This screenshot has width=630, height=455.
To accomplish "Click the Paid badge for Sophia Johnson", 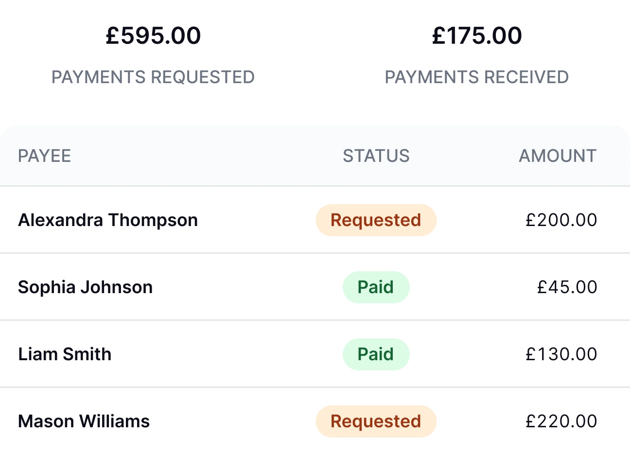I will [x=376, y=287].
